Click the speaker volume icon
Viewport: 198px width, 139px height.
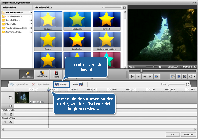(x=190, y=76)
